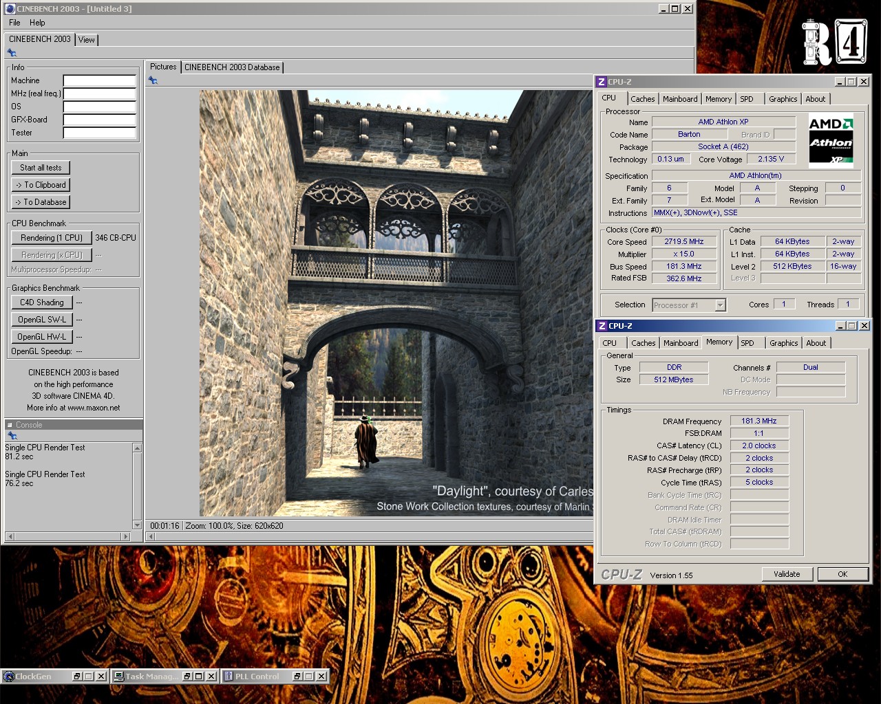Click the Console scrollbar up arrow
The image size is (881, 704).
point(137,448)
